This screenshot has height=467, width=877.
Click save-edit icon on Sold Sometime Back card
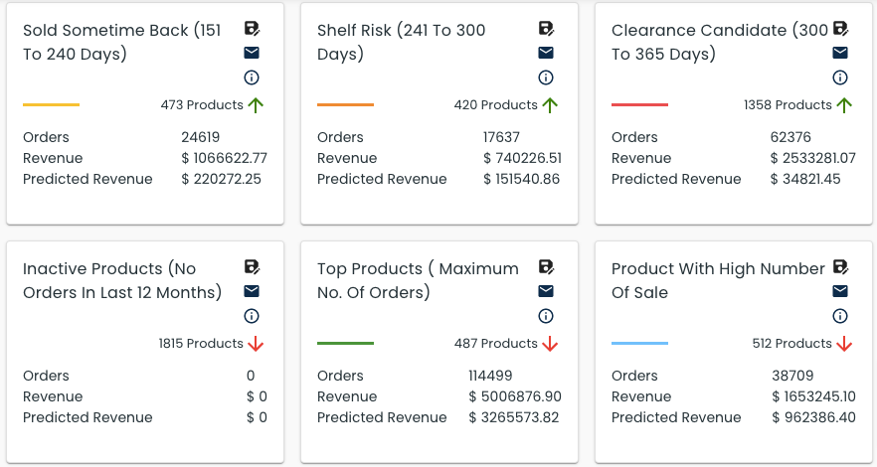pyautogui.click(x=252, y=29)
